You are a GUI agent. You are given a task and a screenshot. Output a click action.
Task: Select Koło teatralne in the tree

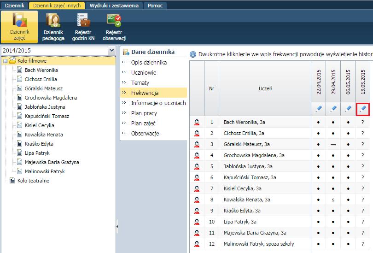pyautogui.click(x=33, y=181)
